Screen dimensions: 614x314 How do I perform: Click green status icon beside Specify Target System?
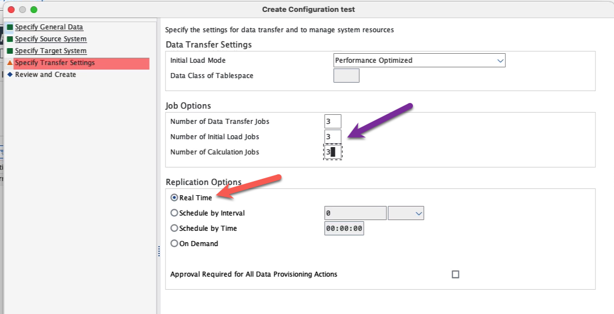(x=10, y=51)
